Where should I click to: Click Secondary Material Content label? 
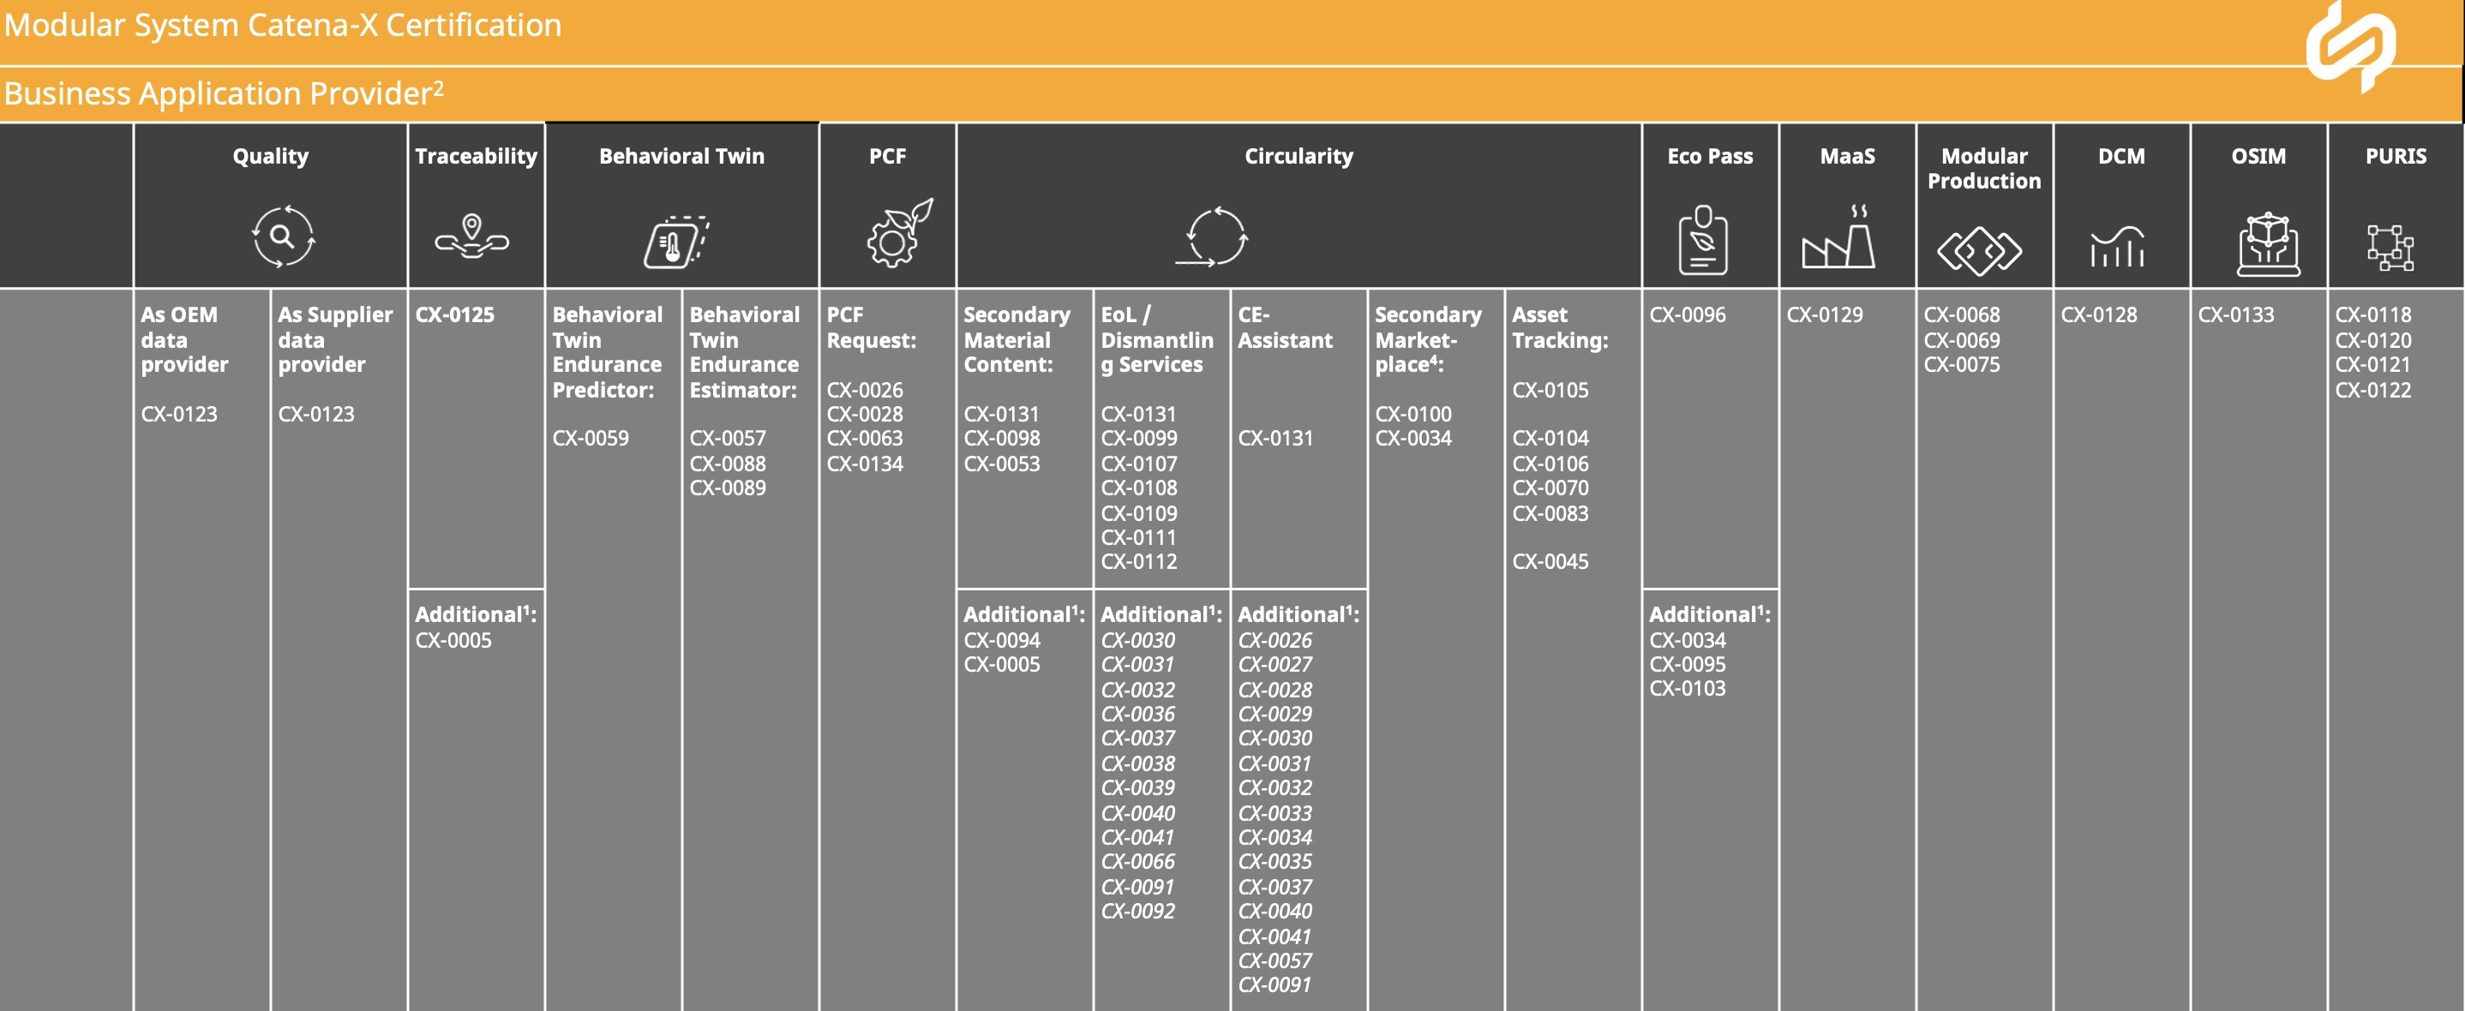(1017, 339)
